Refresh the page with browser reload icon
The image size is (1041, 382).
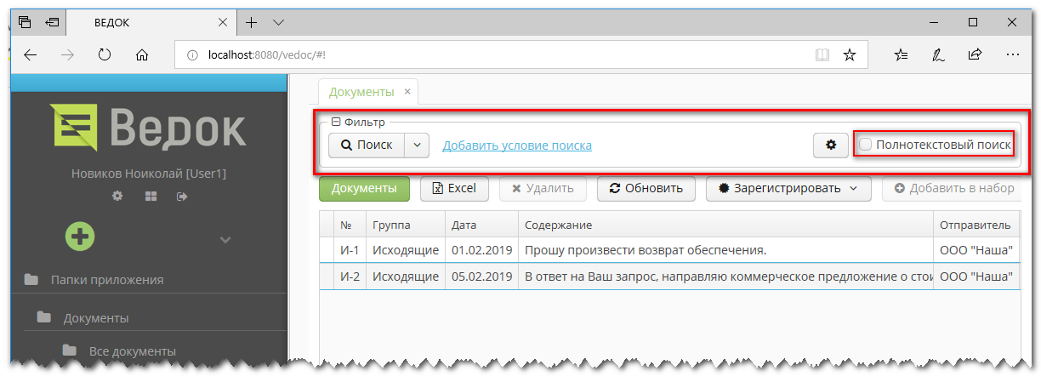click(105, 55)
